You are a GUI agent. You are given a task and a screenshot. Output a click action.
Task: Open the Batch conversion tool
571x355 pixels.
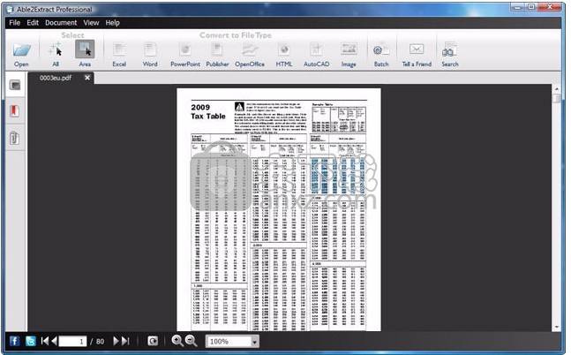(x=381, y=54)
